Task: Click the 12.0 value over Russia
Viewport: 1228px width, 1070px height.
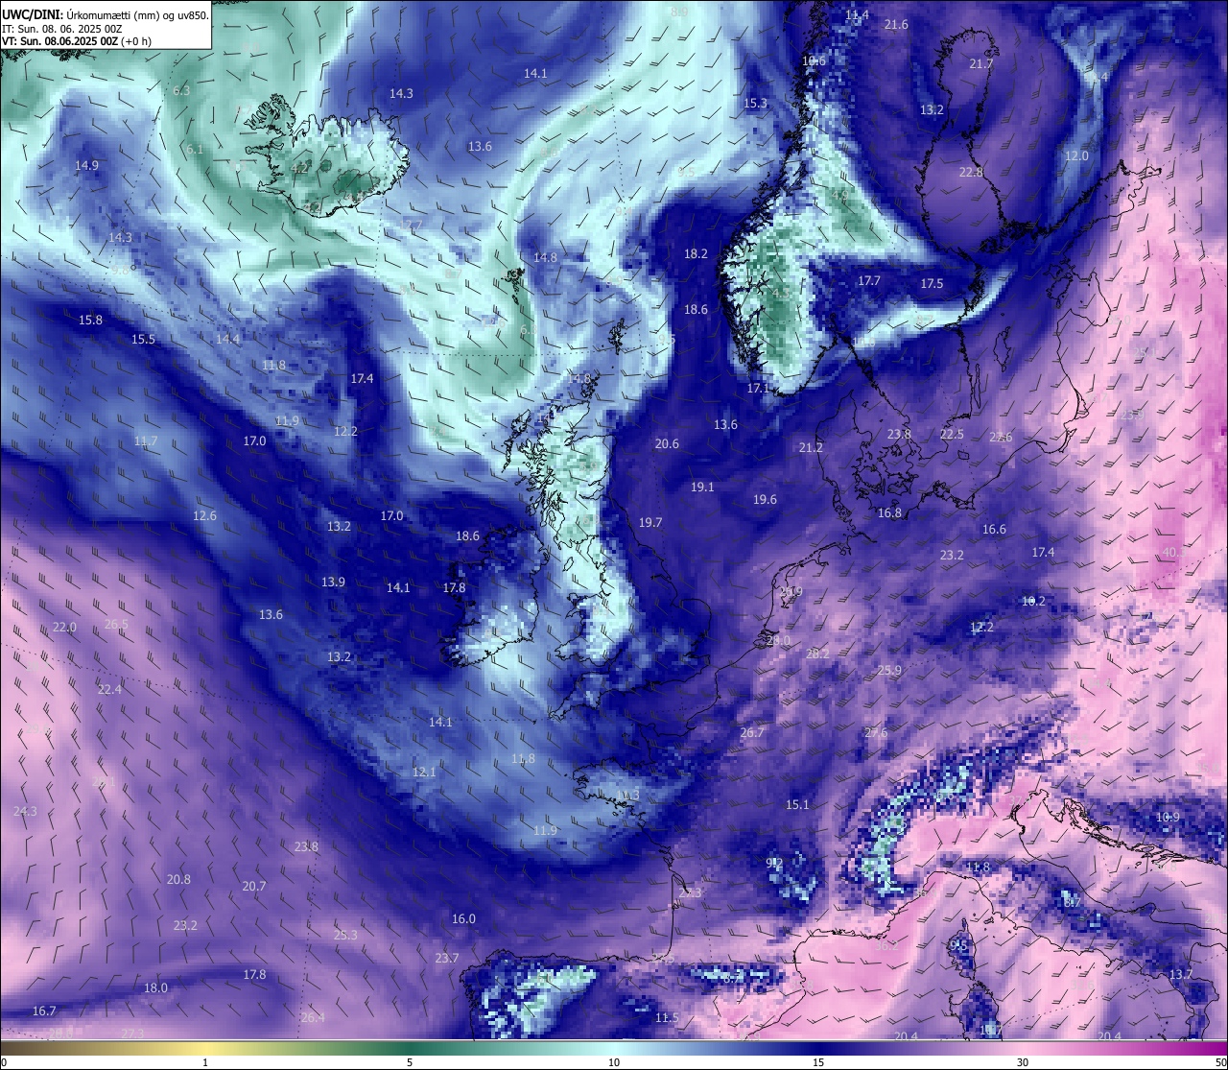Action: point(1076,155)
